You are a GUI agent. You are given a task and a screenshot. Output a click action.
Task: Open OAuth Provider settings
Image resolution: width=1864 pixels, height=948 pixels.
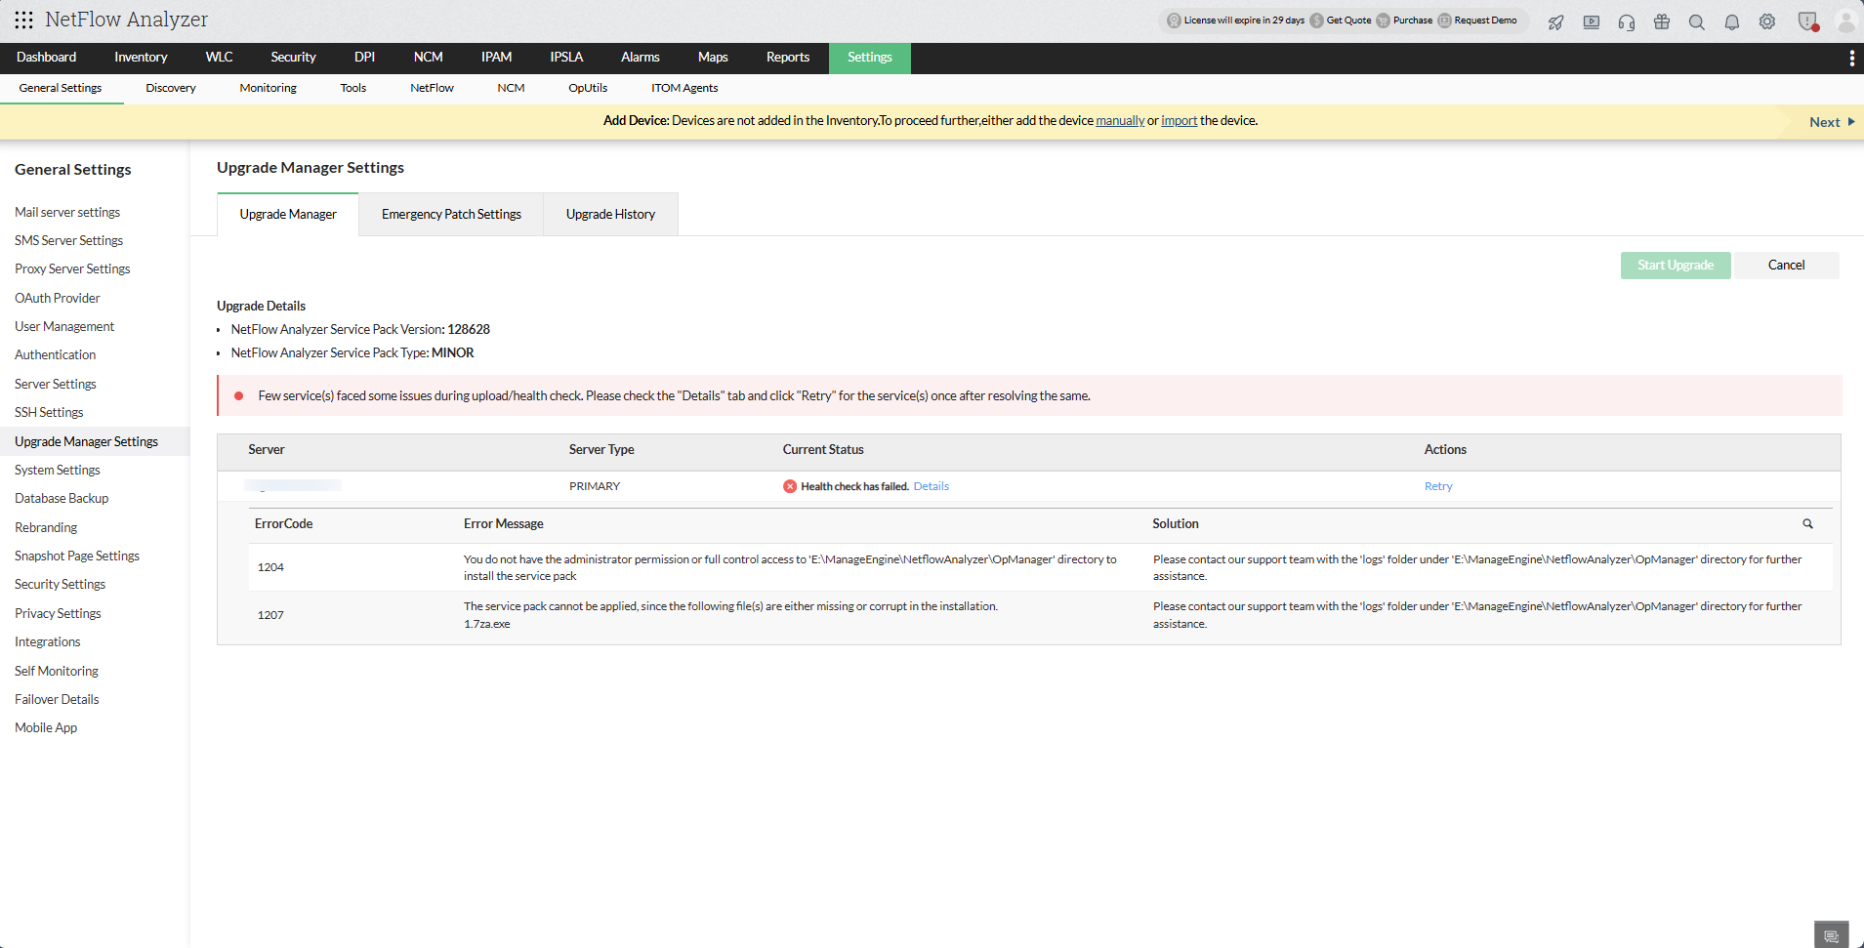point(58,298)
